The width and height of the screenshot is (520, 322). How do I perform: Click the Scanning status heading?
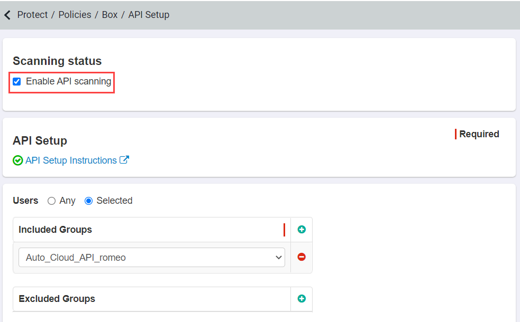pyautogui.click(x=57, y=61)
